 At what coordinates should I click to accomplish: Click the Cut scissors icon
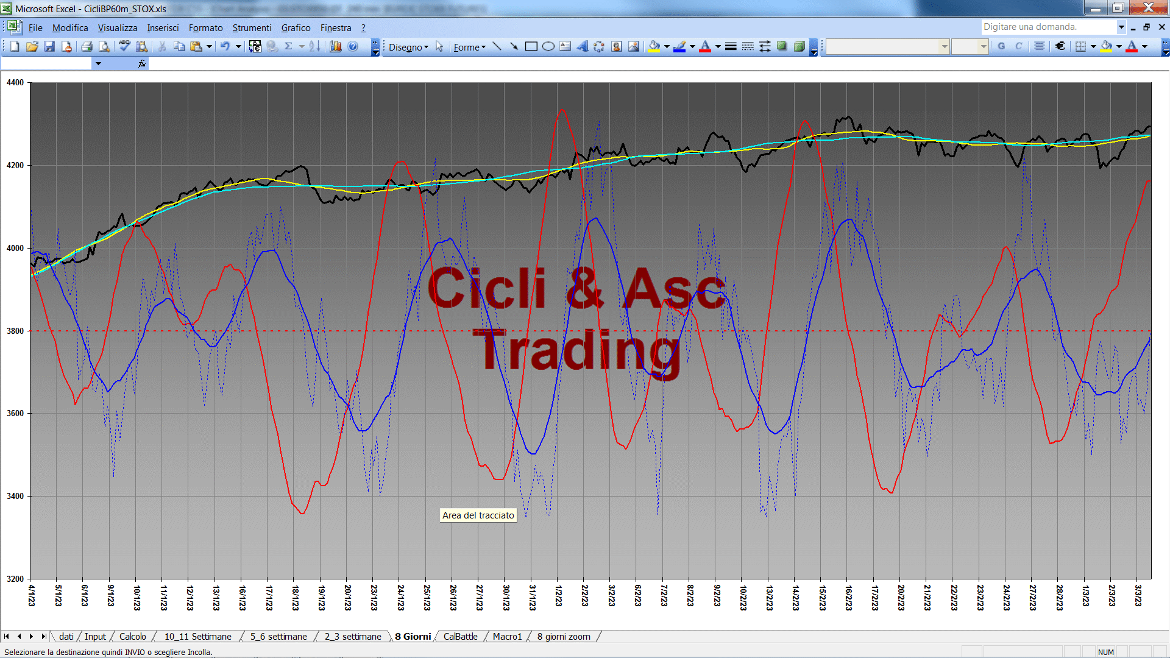pos(162,46)
